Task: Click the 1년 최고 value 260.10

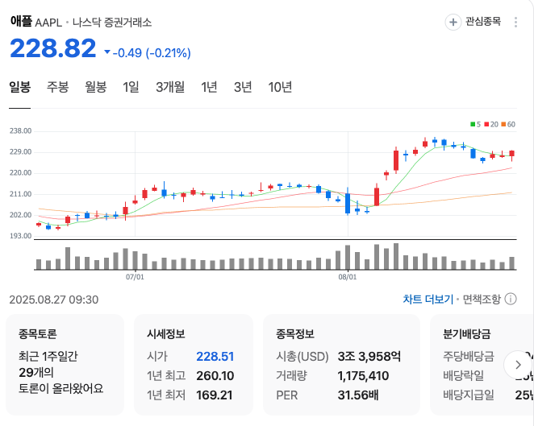Action: (215, 376)
